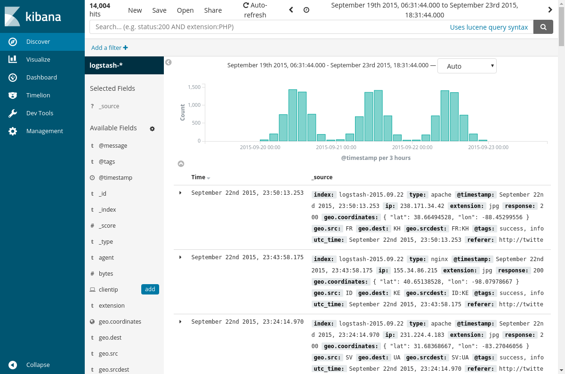Open the logstash-* index pattern selector
565x374 pixels.
tap(124, 65)
